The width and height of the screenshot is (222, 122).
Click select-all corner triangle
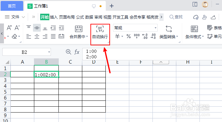(x=7, y=62)
